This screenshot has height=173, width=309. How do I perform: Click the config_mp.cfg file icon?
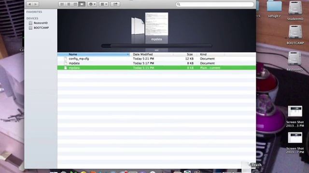[x=66, y=59]
